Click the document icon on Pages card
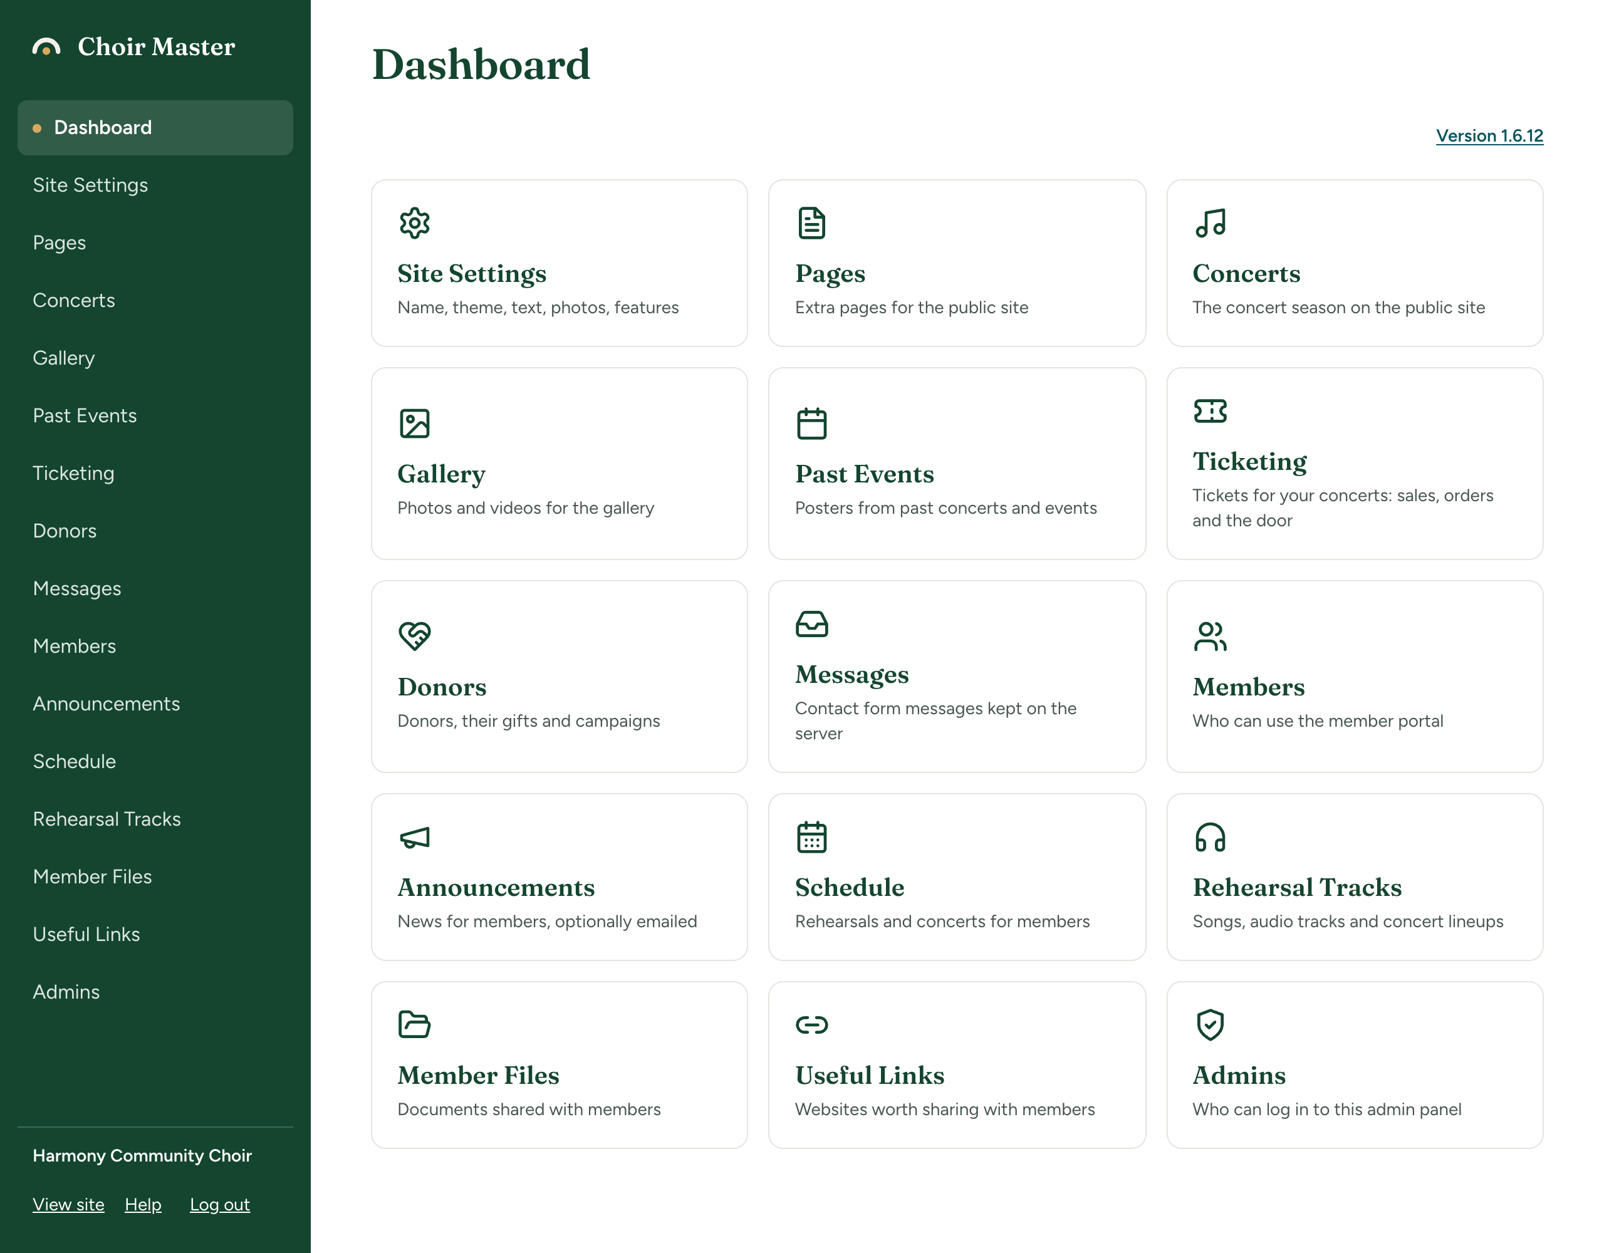 click(x=811, y=223)
